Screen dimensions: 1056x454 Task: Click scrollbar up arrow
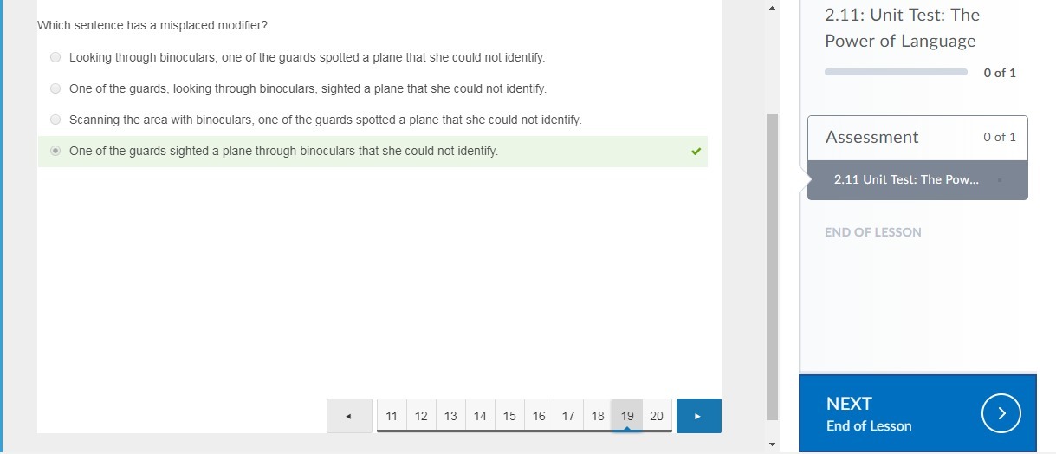[773, 8]
